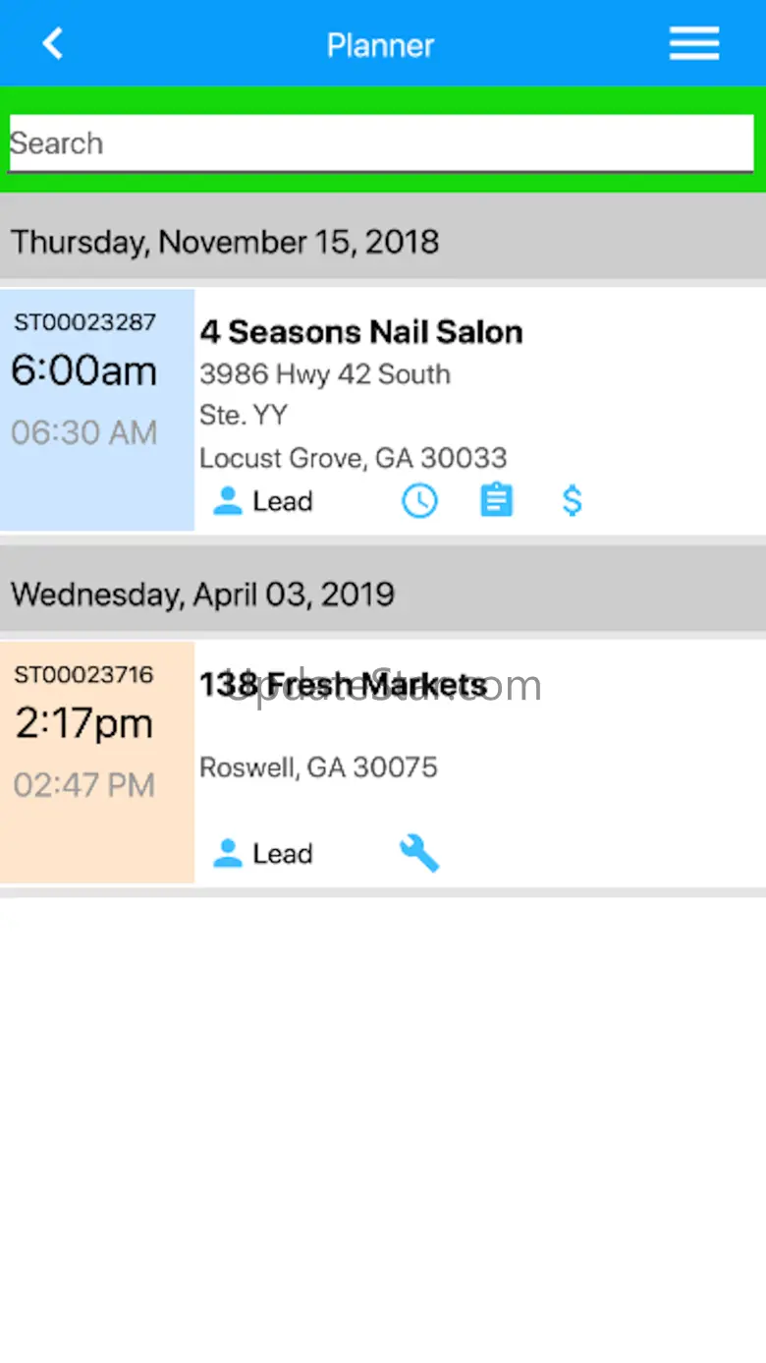Tap the Roswell, GA 30075 address
The width and height of the screenshot is (766, 1363).
point(318,767)
